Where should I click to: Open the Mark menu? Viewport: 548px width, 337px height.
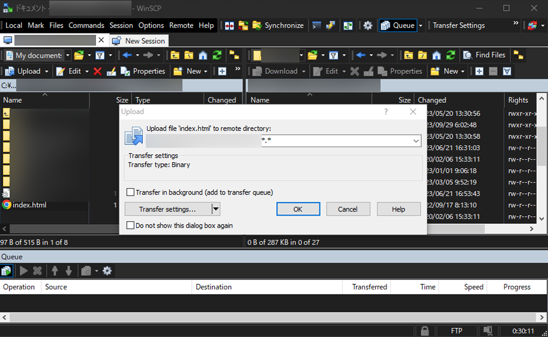coord(35,26)
